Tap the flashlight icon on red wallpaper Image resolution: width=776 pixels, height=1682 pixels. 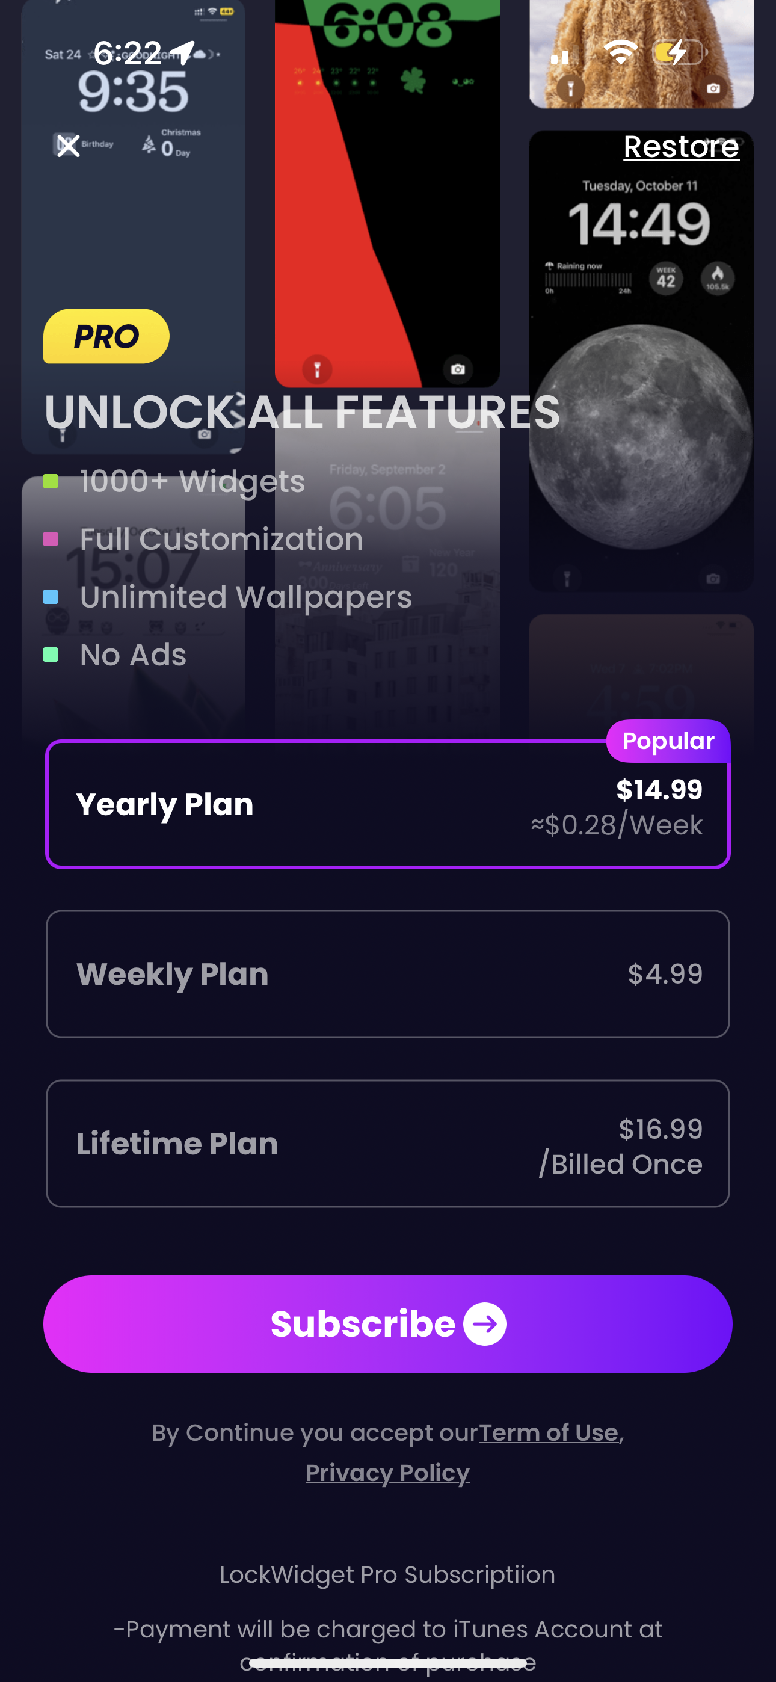tap(318, 369)
